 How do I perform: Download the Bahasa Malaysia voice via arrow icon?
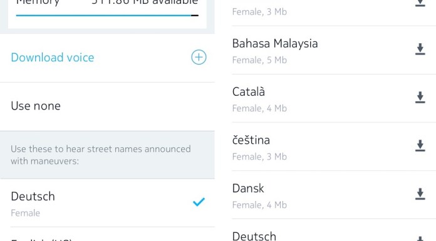pos(420,49)
